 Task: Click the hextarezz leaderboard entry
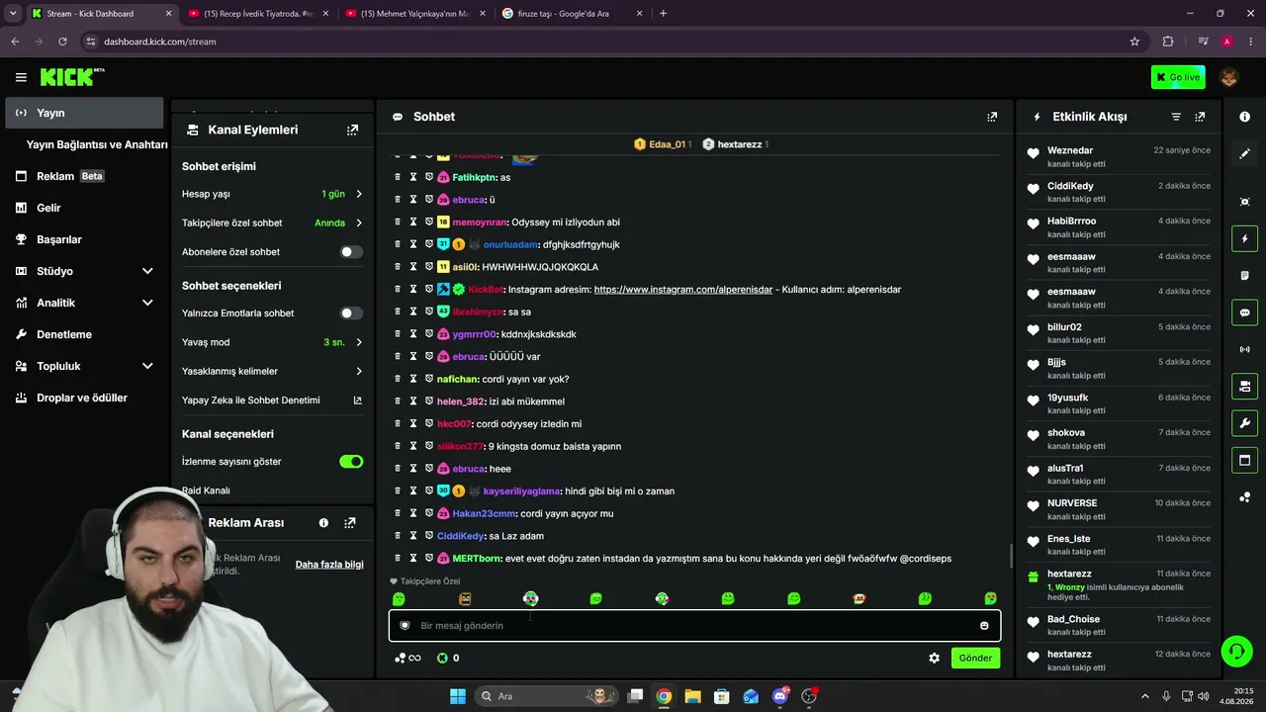[736, 144]
